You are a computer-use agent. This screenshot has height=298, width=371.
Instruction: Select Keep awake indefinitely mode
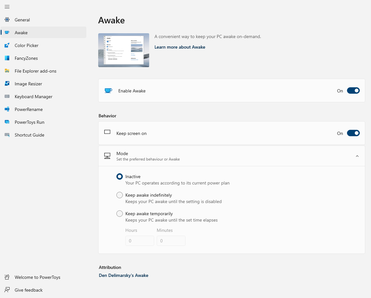[120, 195]
